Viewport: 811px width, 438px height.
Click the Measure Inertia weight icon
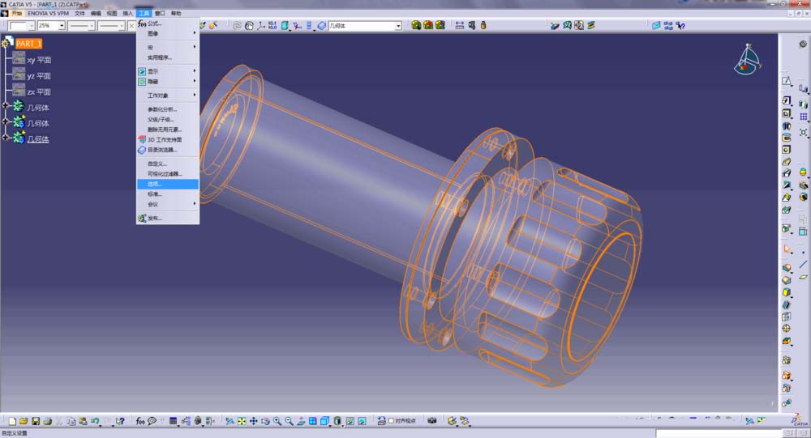483,25
